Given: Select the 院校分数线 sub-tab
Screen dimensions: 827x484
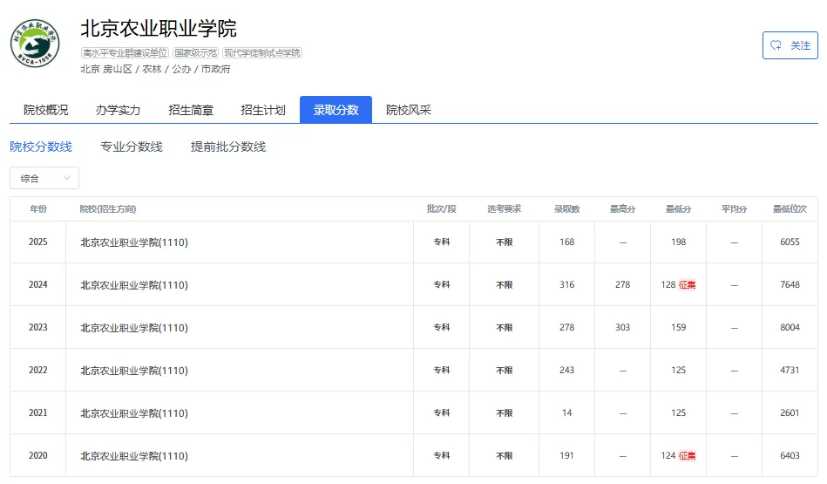Looking at the screenshot, I should (x=41, y=147).
